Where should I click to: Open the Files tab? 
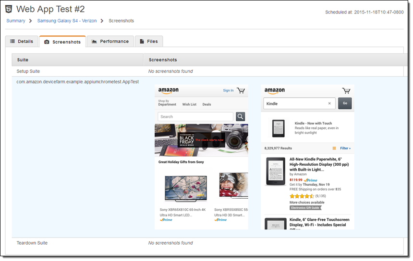[x=148, y=42]
